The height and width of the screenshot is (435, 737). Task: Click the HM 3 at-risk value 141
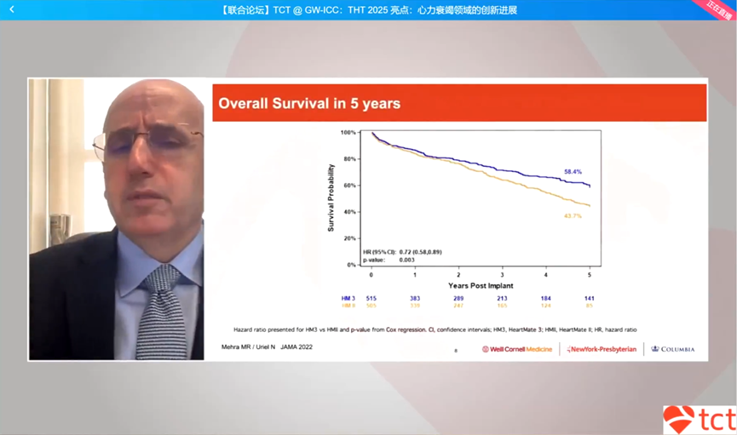(590, 296)
